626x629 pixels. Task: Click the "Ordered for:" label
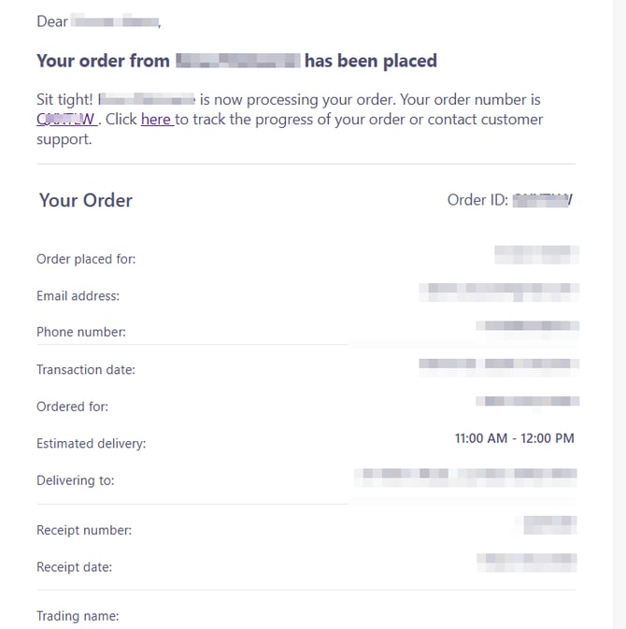click(73, 407)
